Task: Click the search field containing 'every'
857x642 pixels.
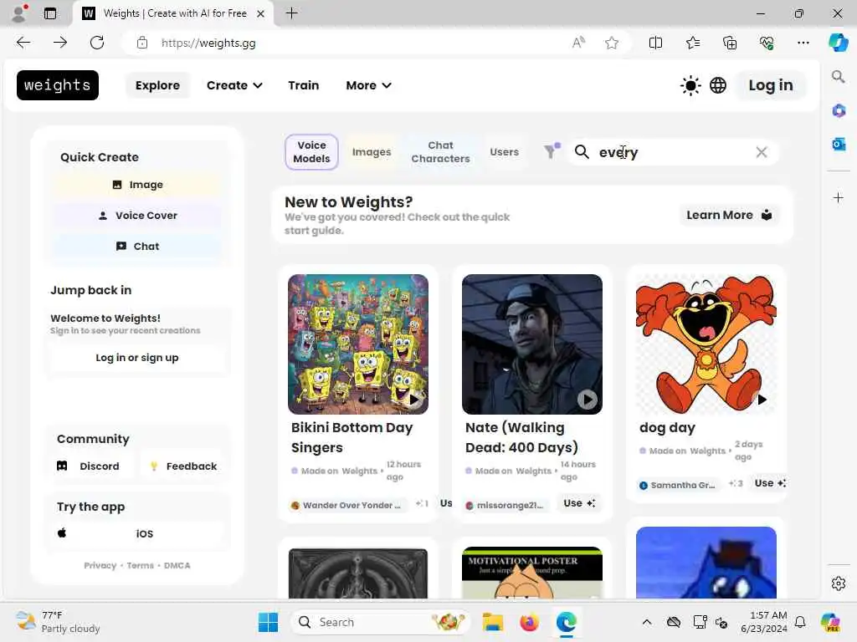Action: click(674, 152)
